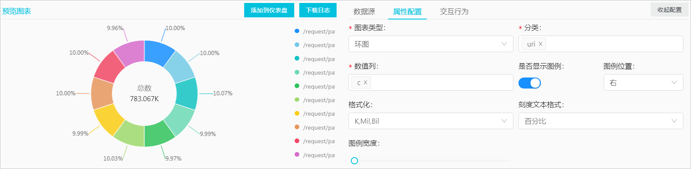
Task: Toggle the 是否显示图例 switch
Action: click(529, 83)
